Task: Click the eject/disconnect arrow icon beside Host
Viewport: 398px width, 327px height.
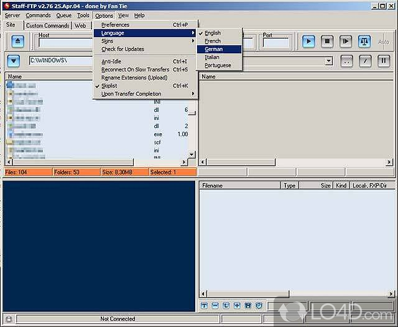Action: click(x=16, y=41)
